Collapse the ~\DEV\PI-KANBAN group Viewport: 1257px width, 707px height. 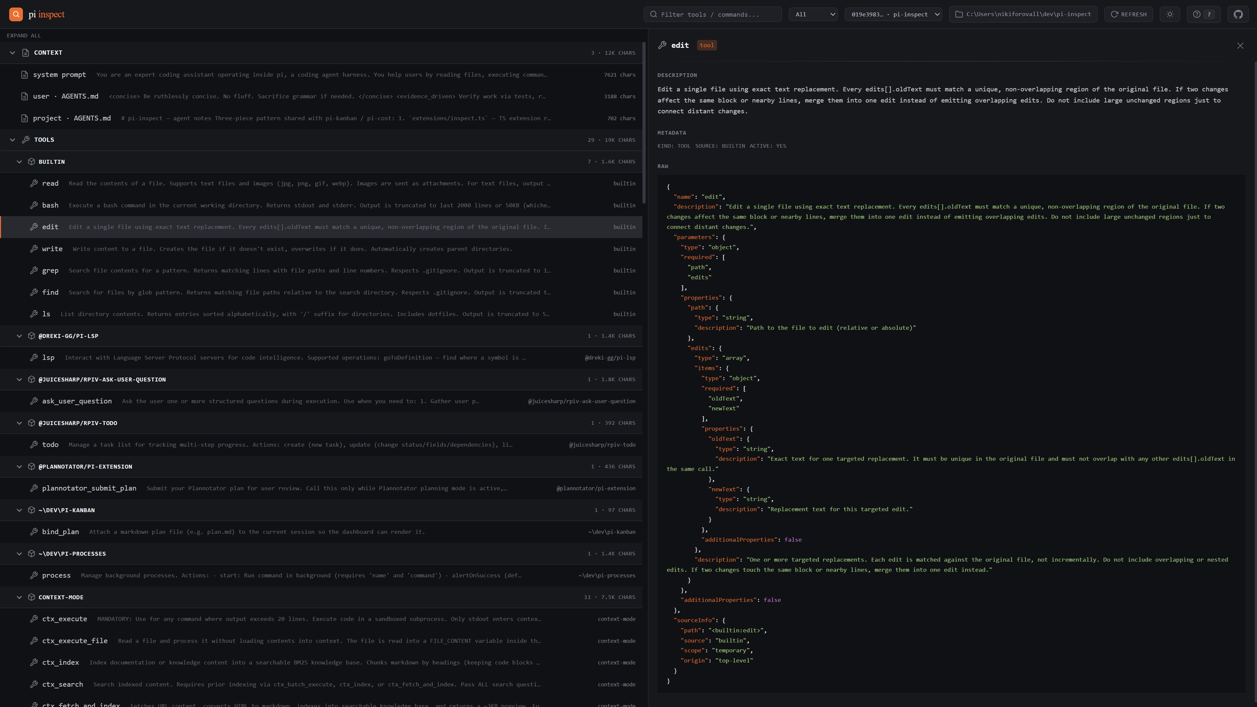pyautogui.click(x=20, y=510)
